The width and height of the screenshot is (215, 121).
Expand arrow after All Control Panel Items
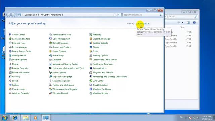63,15
